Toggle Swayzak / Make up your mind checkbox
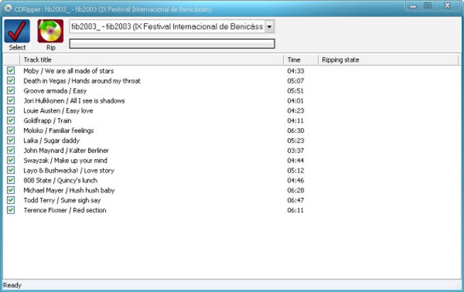This screenshot has width=464, height=292. 11,160
